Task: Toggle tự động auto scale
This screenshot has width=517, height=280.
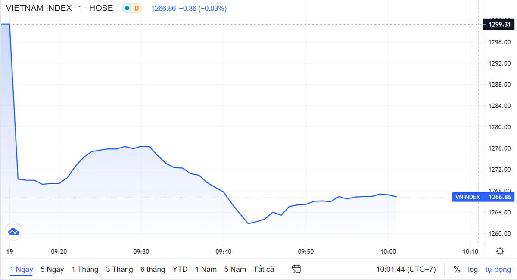Action: (x=498, y=269)
